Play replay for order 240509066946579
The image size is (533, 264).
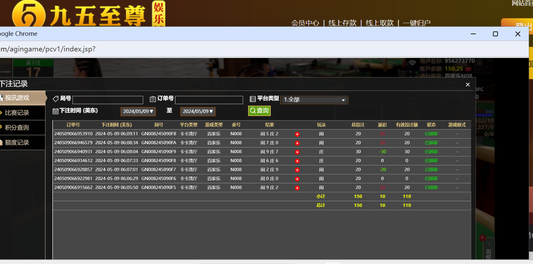click(297, 143)
